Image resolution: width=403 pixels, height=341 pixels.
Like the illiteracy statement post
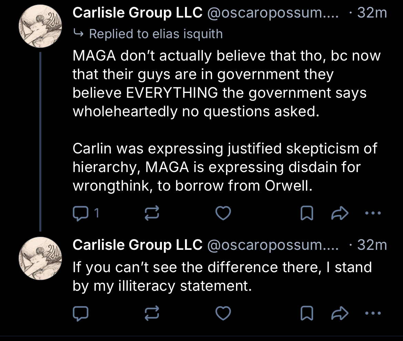pyautogui.click(x=223, y=313)
